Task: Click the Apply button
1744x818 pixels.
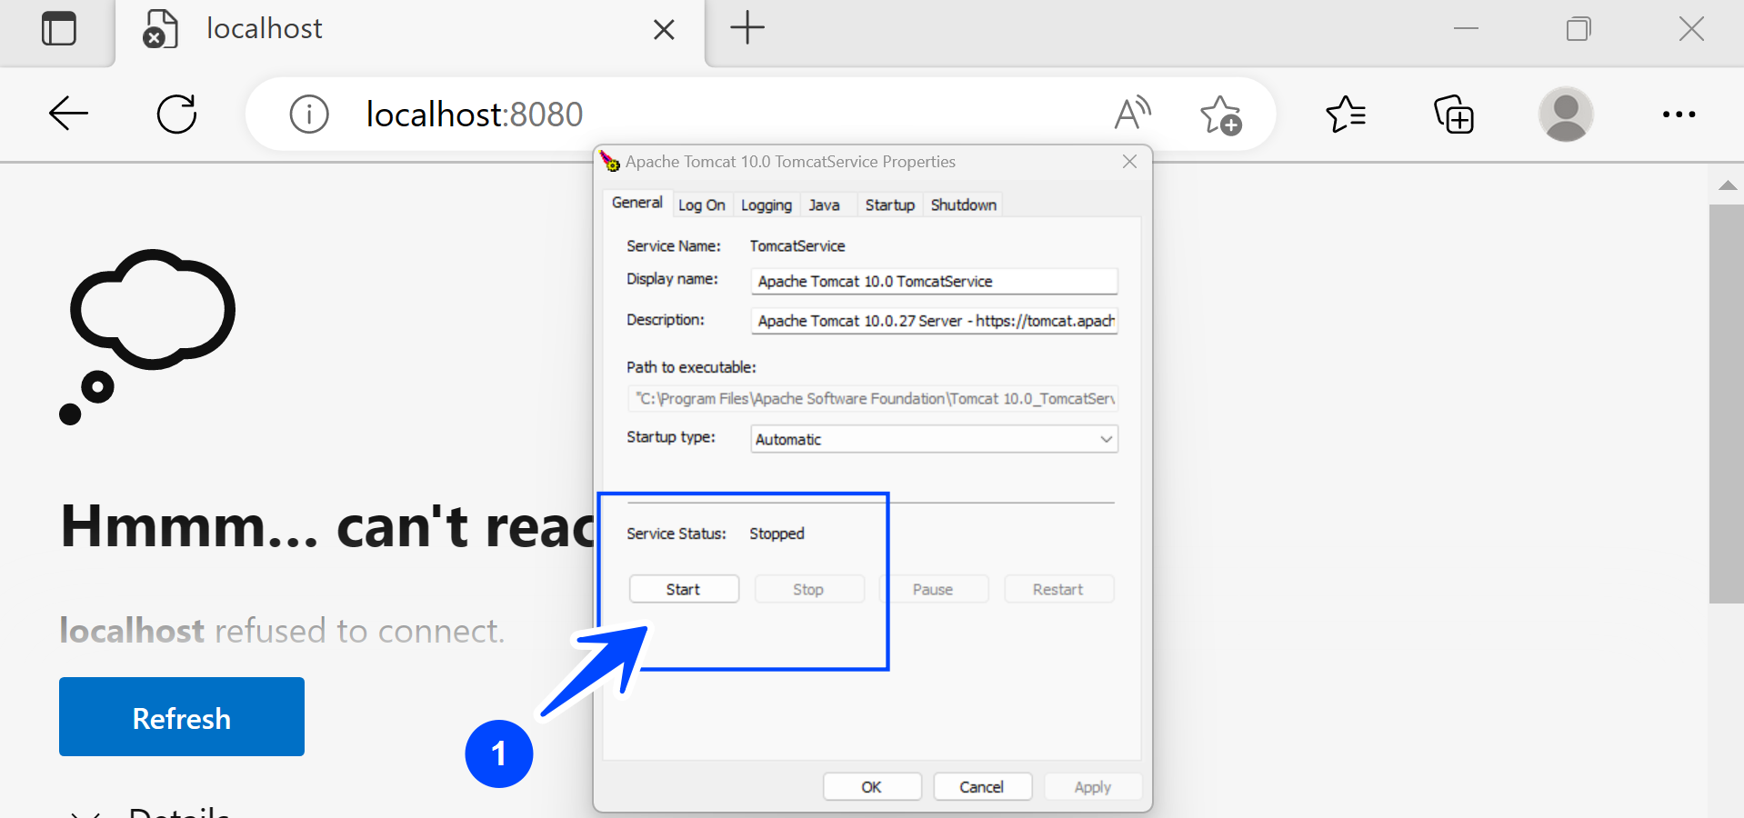Action: point(1093,787)
